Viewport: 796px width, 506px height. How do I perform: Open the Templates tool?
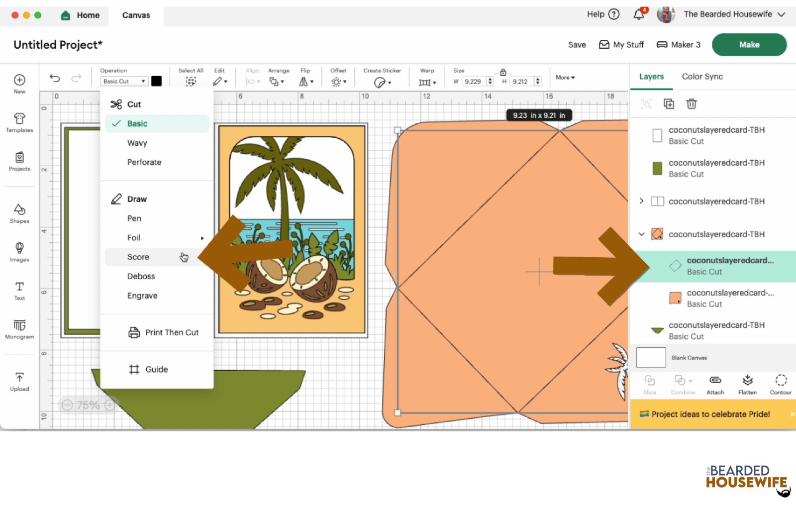(19, 122)
